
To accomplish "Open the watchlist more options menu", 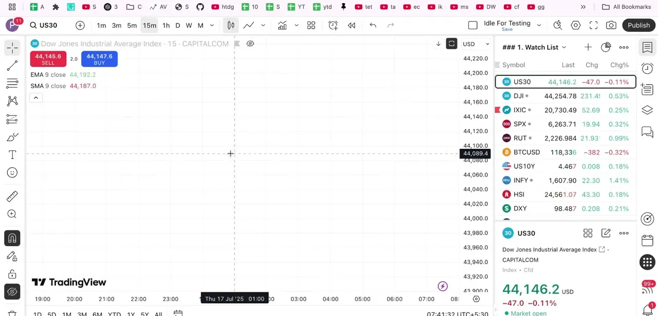I will [624, 47].
